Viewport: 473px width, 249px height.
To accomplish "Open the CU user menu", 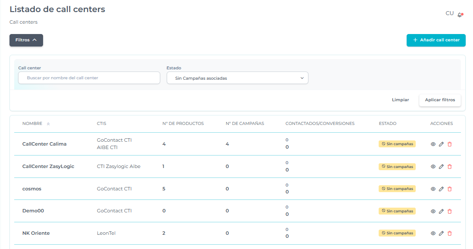I will (449, 13).
